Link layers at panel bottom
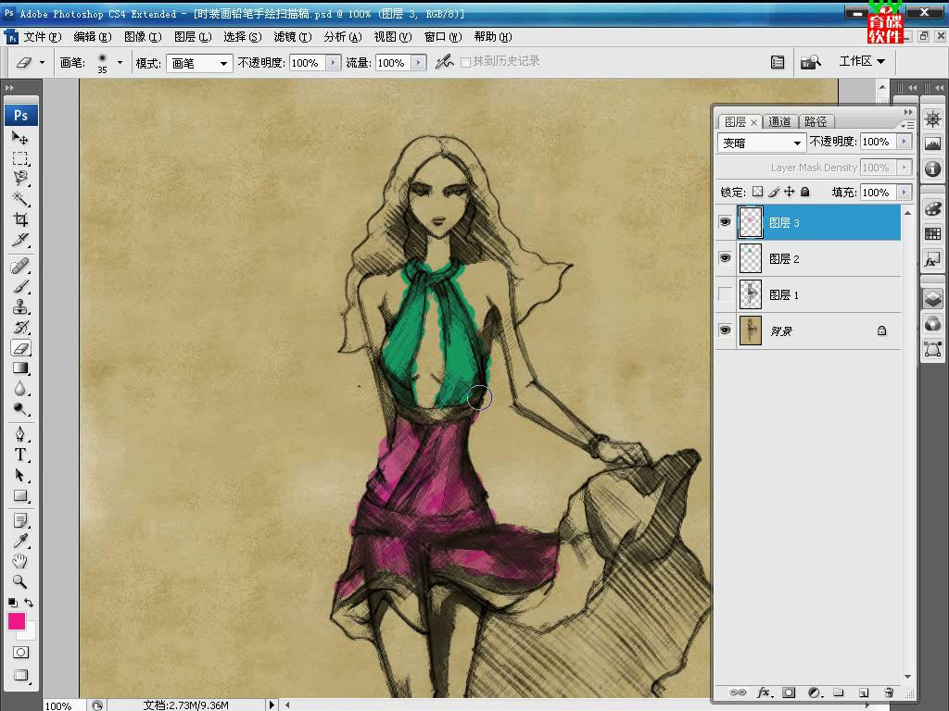Viewport: 949px width, 711px height. tap(737, 692)
